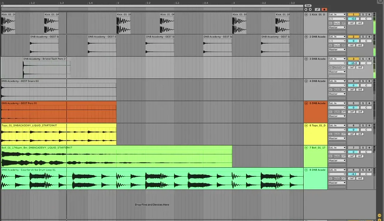Arm track 3 DNB Acade for recording
The height and width of the screenshot is (221, 384).
click(x=369, y=59)
